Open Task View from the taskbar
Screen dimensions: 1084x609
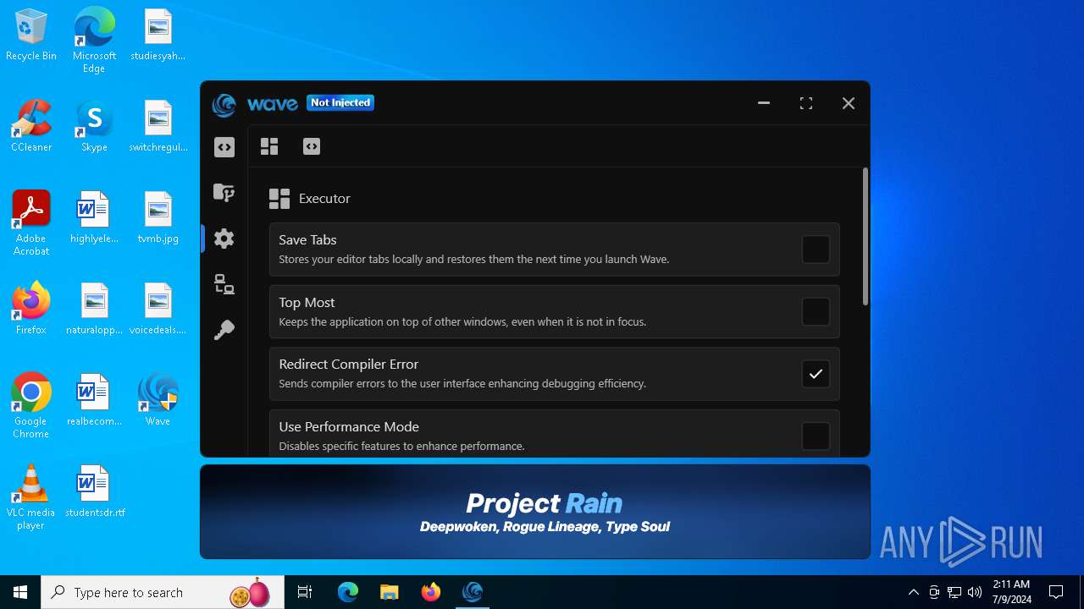click(305, 592)
